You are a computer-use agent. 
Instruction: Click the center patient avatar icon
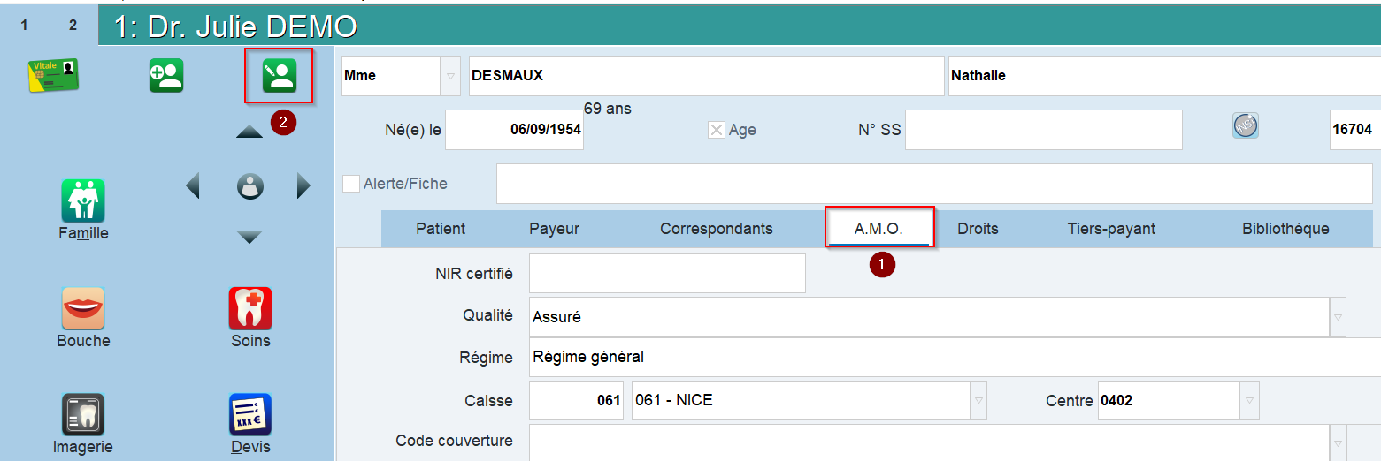pyautogui.click(x=250, y=185)
